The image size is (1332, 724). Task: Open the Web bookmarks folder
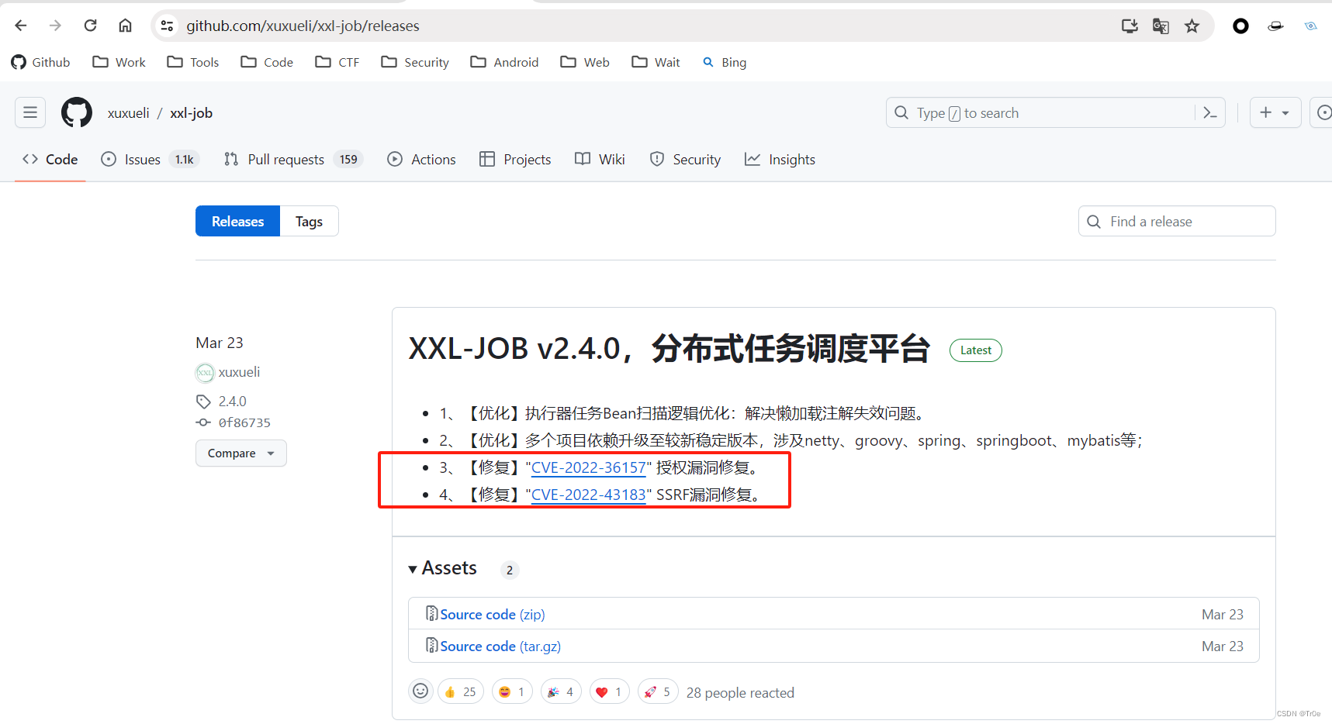[x=585, y=62]
